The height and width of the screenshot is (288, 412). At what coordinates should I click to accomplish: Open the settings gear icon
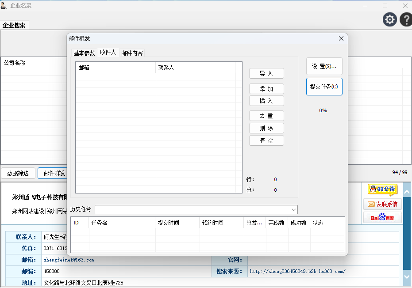pyautogui.click(x=389, y=19)
